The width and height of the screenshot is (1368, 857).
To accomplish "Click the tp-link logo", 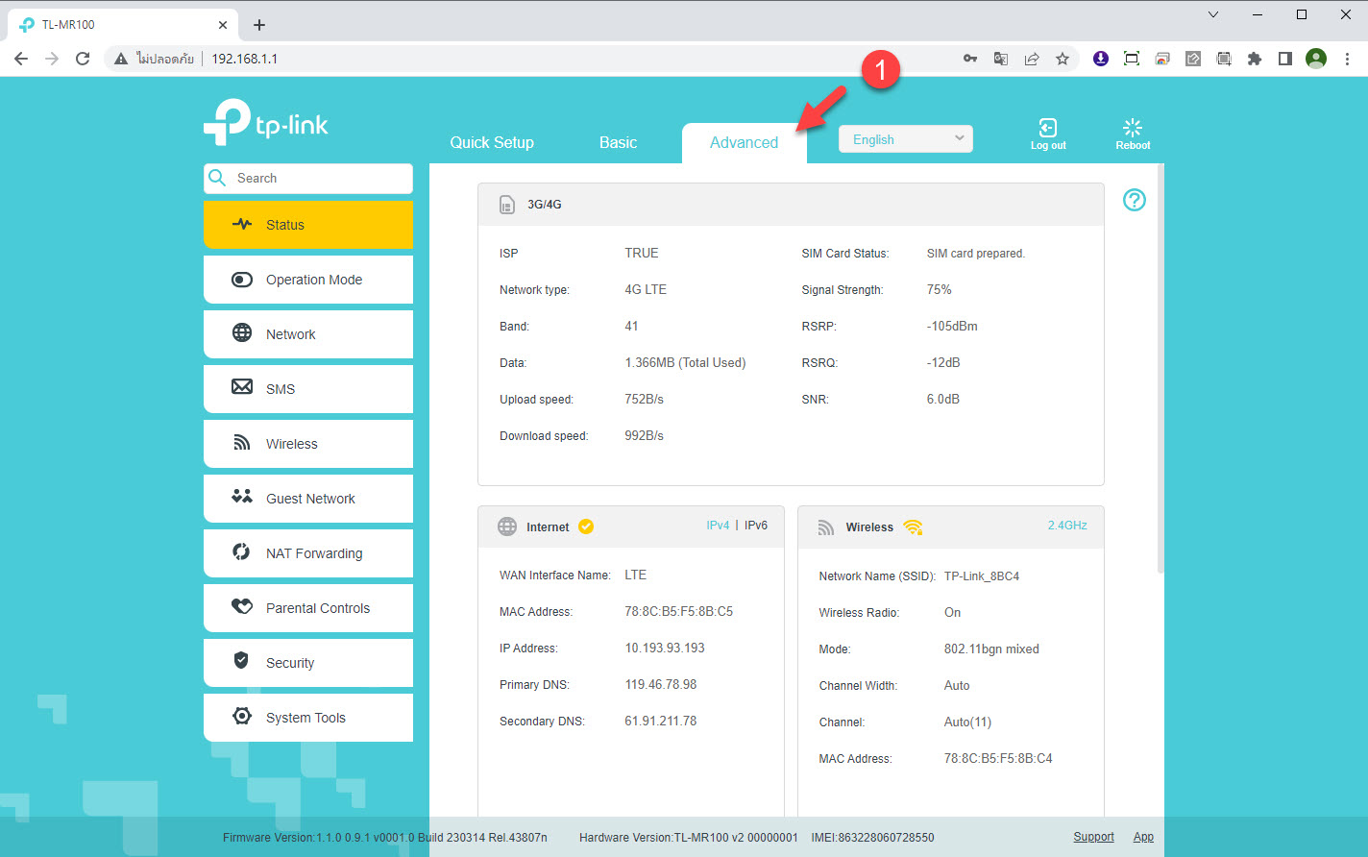I will (266, 123).
